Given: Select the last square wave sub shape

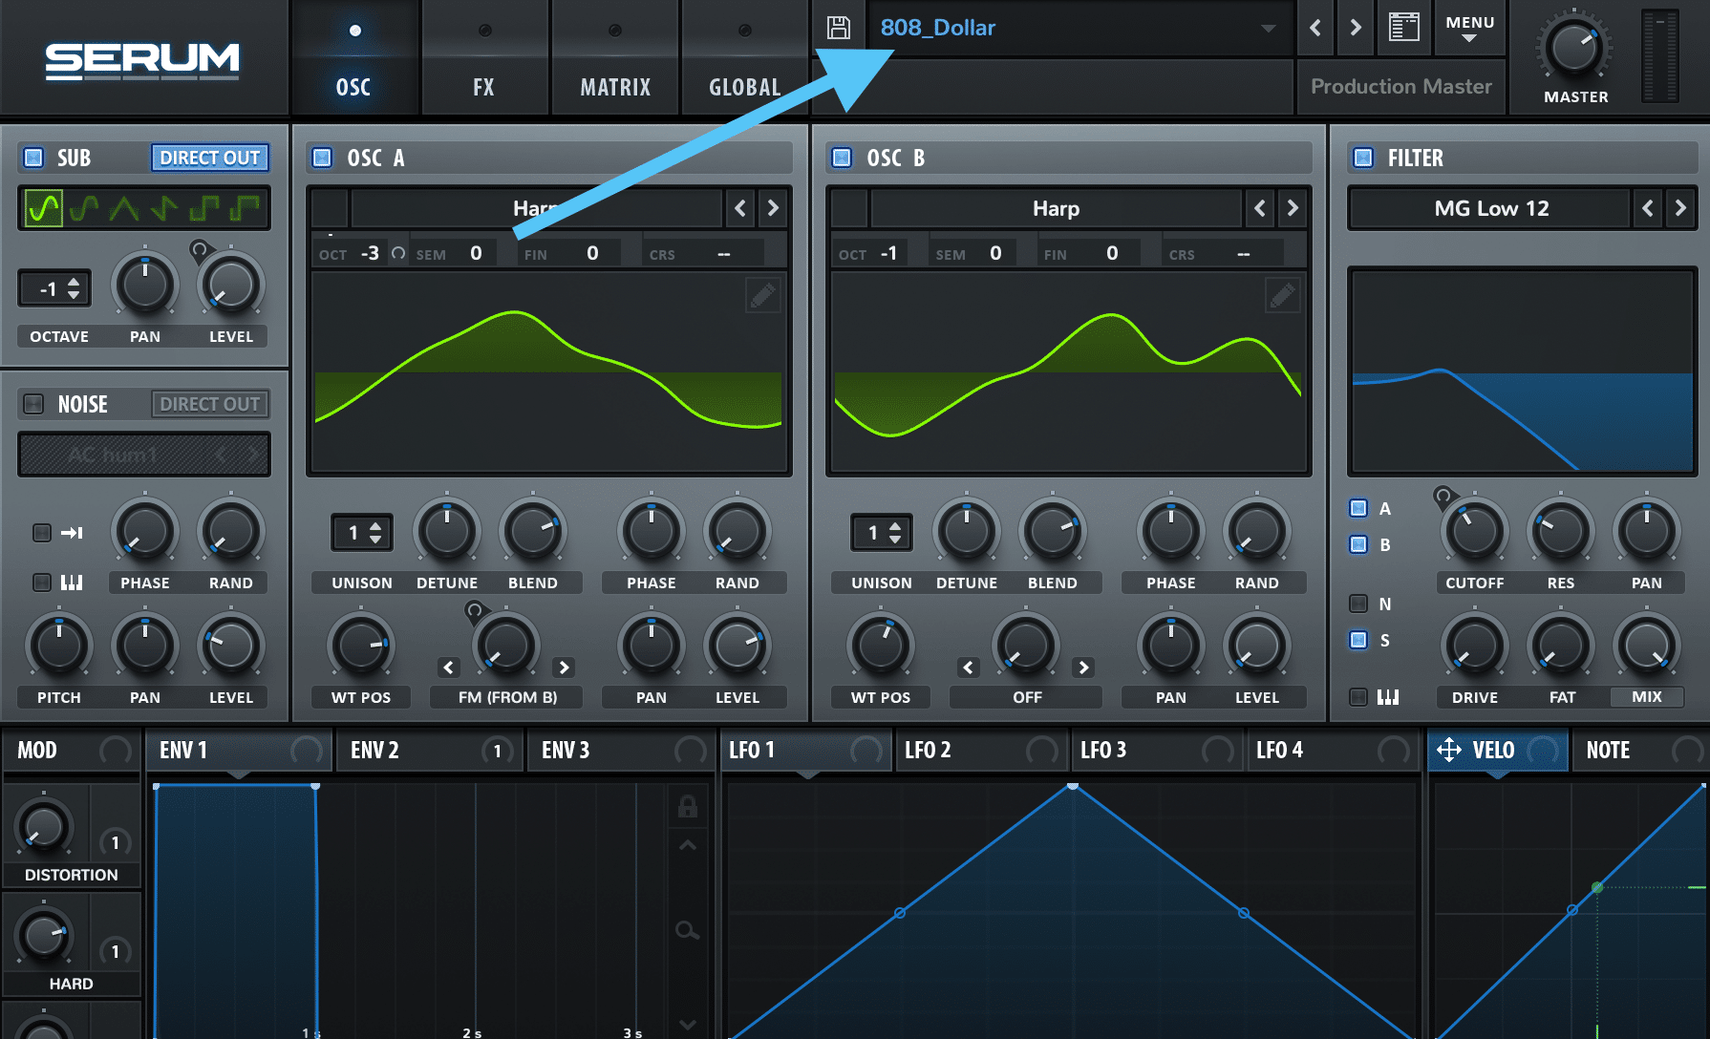Looking at the screenshot, I should [x=246, y=207].
